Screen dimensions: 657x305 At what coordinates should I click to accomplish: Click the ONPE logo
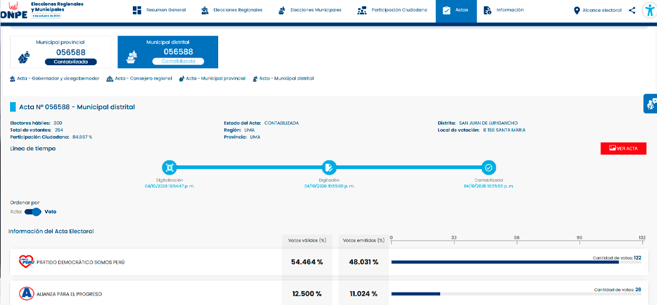(x=14, y=11)
